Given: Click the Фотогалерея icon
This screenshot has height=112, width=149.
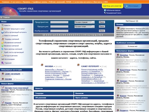Looking at the screenshot, I should [x=3, y=59].
